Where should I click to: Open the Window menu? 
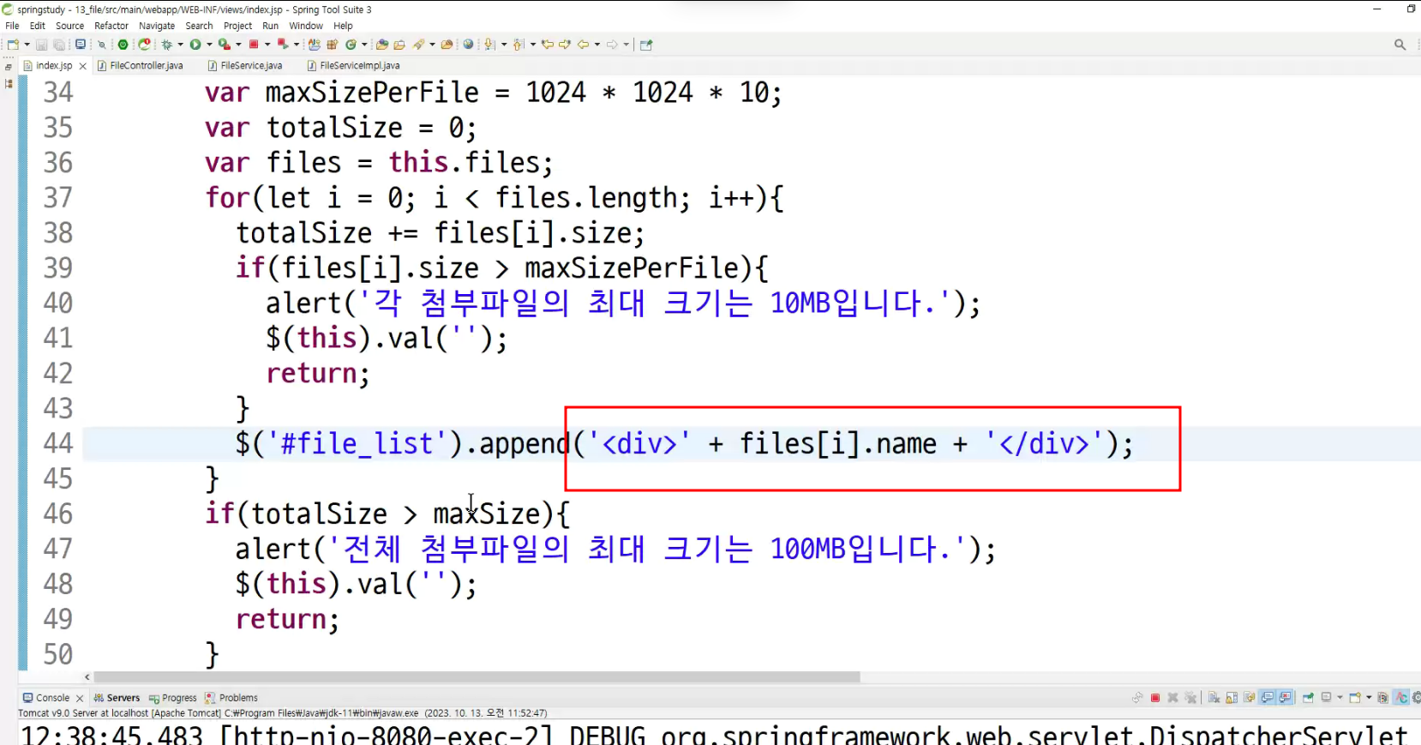point(306,26)
